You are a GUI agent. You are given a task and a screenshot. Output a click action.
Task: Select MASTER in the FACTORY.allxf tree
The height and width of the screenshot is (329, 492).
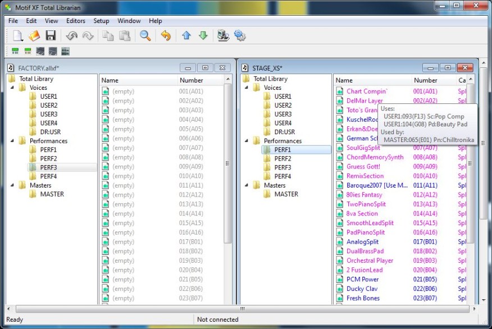tap(52, 194)
